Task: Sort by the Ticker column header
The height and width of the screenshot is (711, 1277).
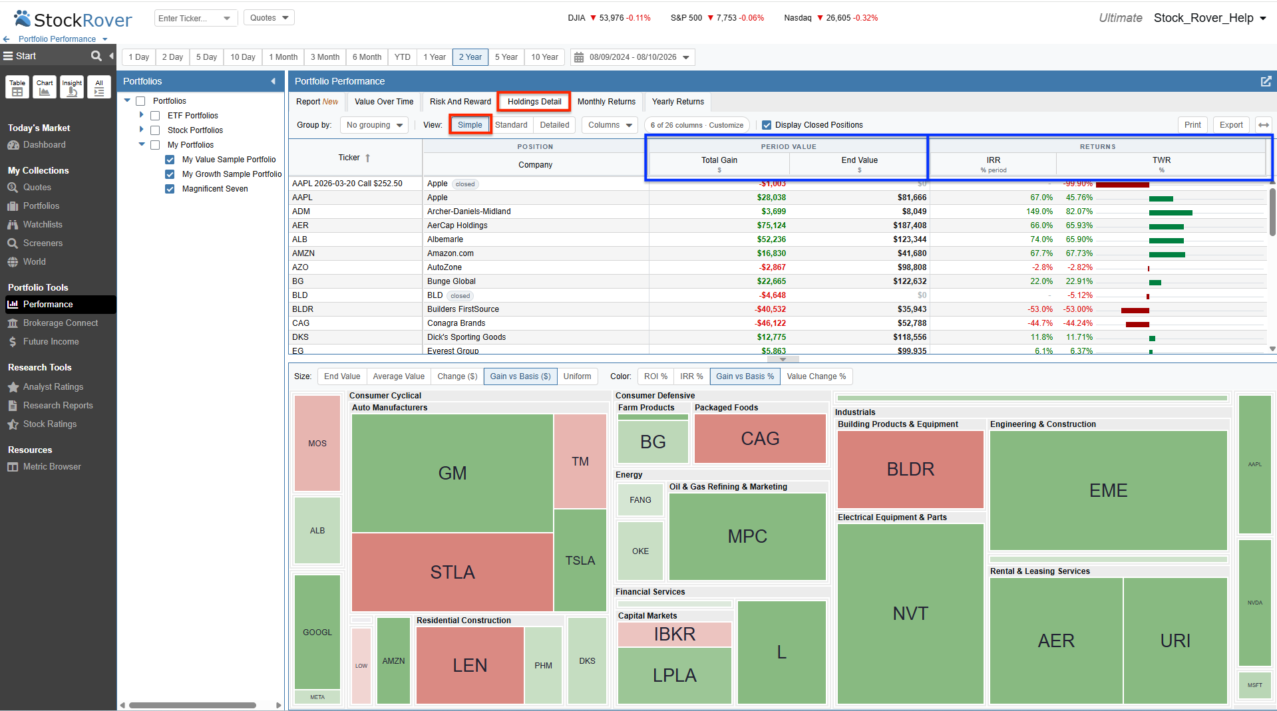Action: point(355,158)
